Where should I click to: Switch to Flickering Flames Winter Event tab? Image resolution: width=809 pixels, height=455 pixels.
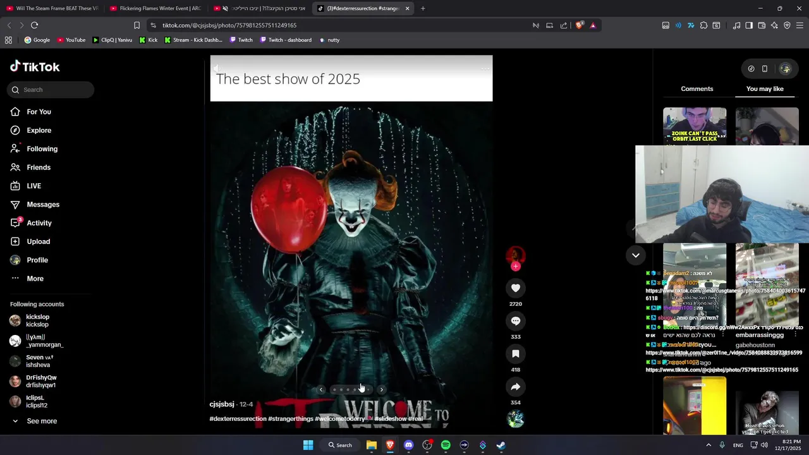tap(156, 8)
